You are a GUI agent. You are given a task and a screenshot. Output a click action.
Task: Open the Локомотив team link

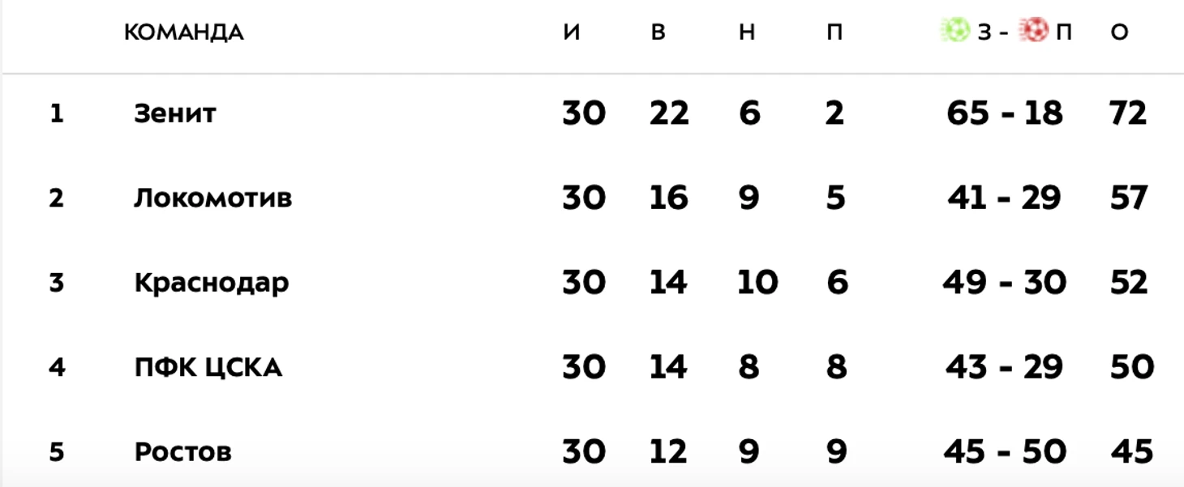click(x=213, y=198)
